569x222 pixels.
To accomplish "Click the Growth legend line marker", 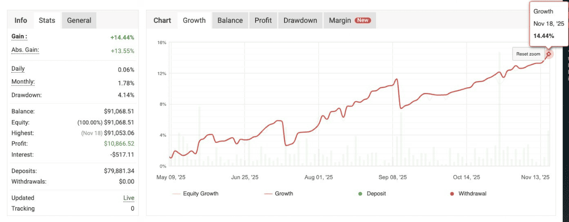I will tap(268, 194).
